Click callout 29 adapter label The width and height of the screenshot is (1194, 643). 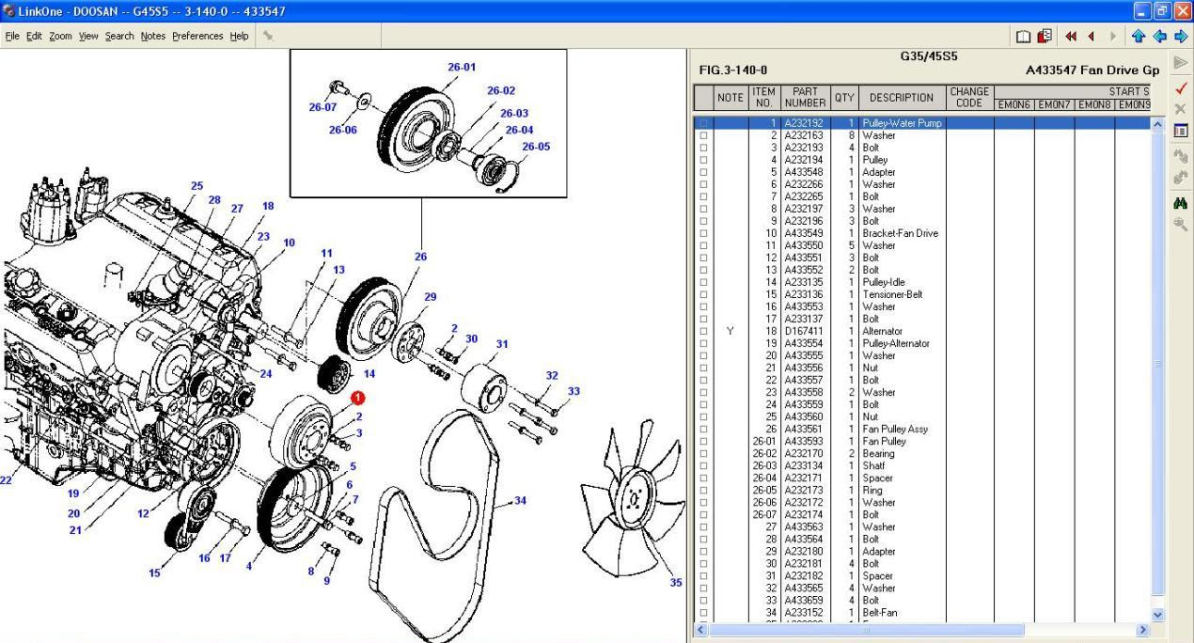[x=430, y=297]
